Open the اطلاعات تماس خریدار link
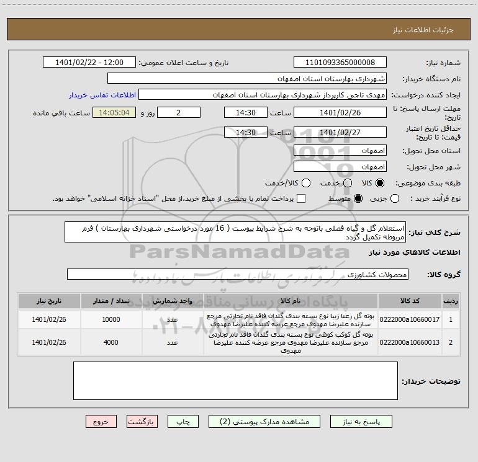Image resolution: width=478 pixels, height=462 pixels. tap(102, 95)
